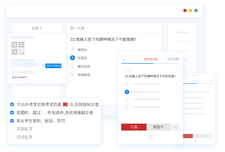Click the green window control dot
This screenshot has height=152, width=225.
click(196, 10)
